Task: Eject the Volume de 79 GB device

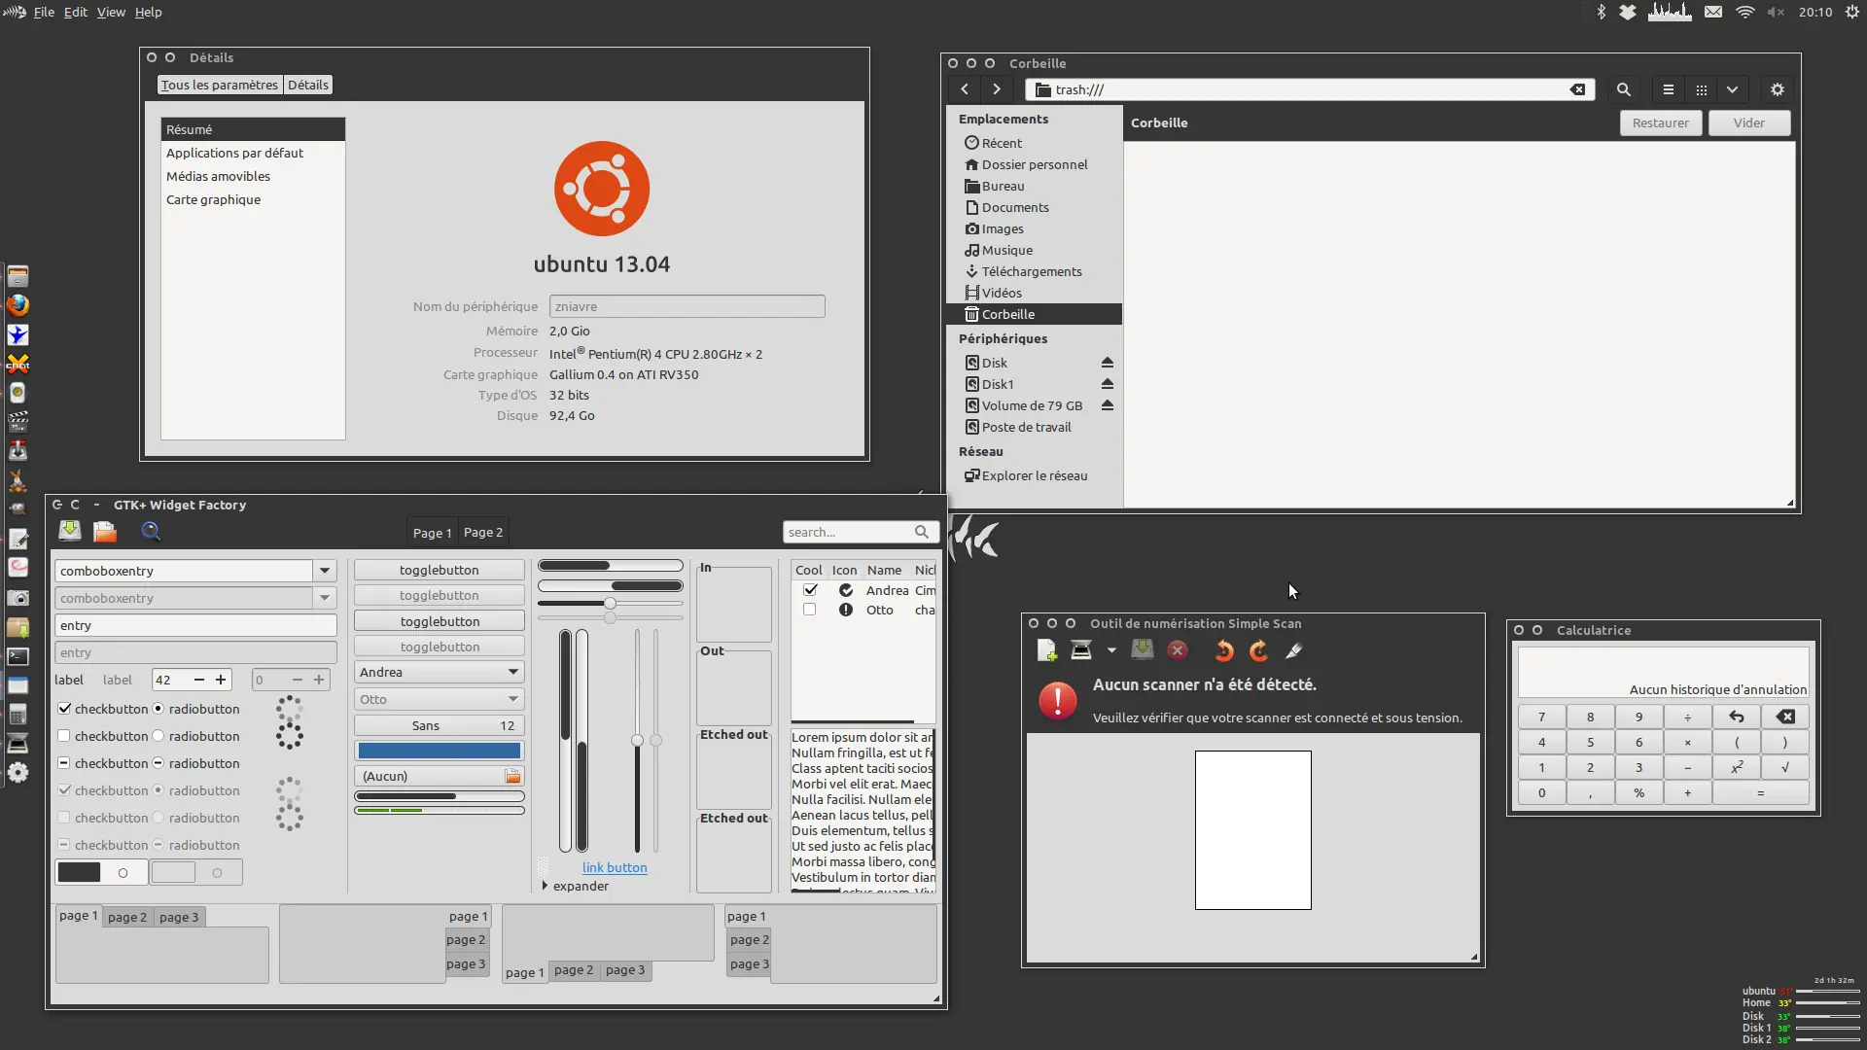Action: pyautogui.click(x=1107, y=405)
